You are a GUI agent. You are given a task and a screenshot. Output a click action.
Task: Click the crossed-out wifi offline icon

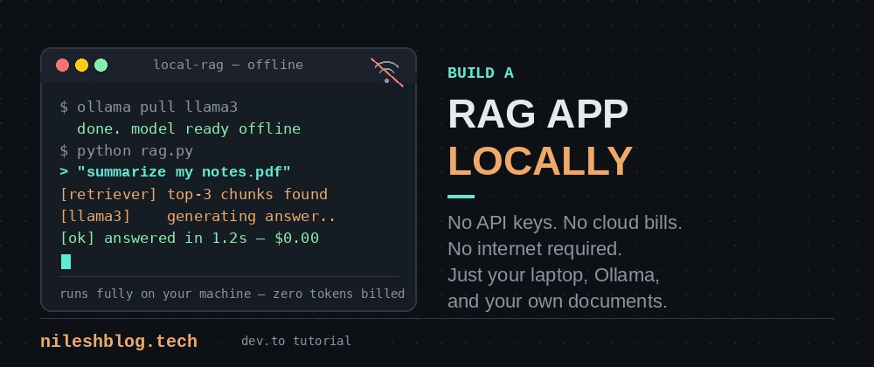[x=387, y=72]
